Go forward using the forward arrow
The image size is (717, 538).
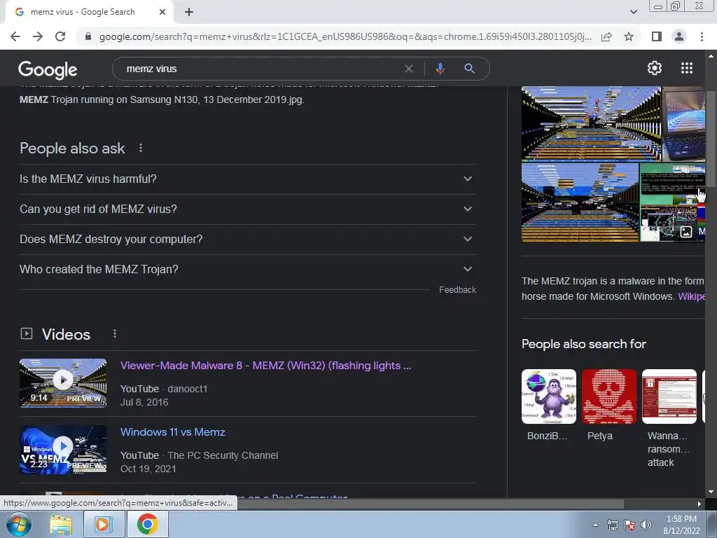click(38, 36)
